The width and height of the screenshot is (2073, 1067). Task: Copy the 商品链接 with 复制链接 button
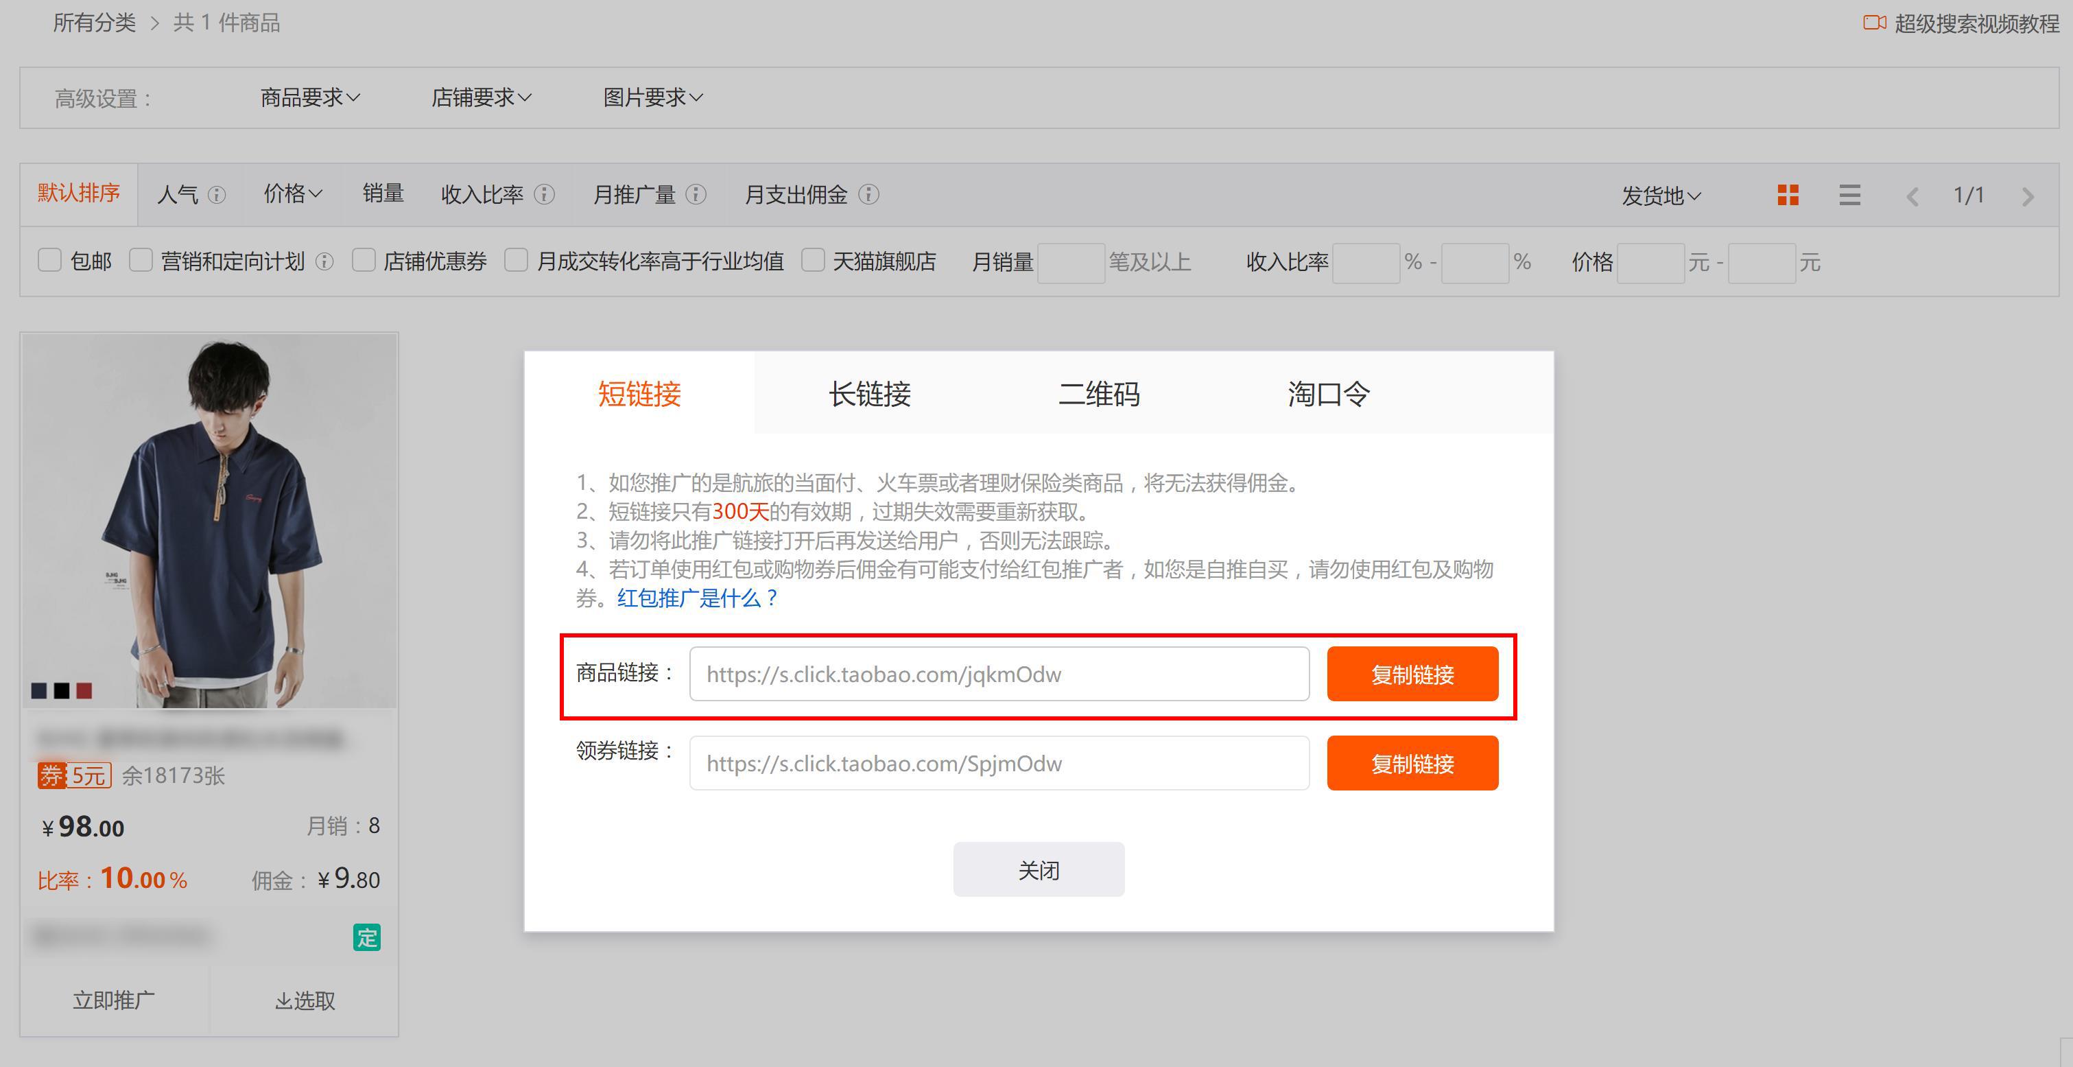coord(1412,675)
